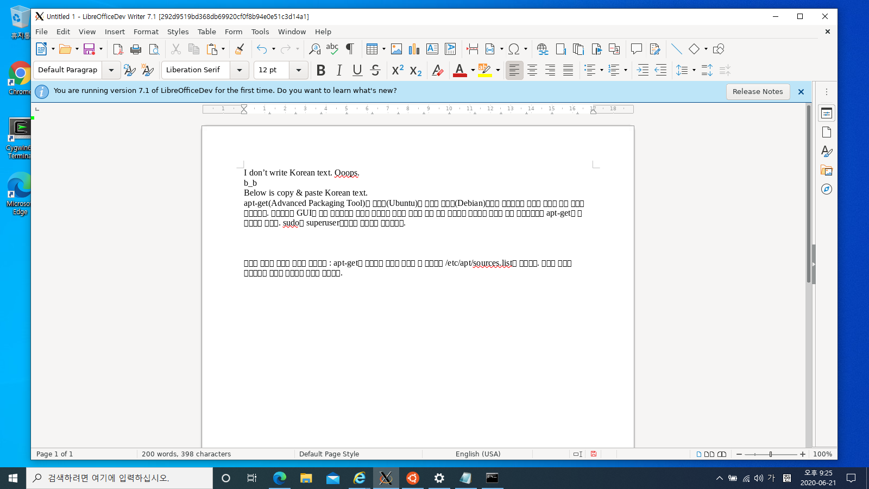Insert a hyperlink

pyautogui.click(x=542, y=49)
